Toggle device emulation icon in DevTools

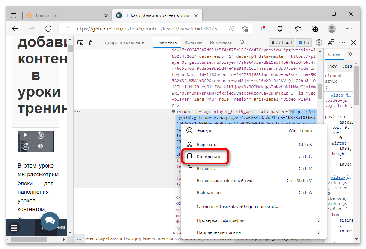(x=92, y=42)
